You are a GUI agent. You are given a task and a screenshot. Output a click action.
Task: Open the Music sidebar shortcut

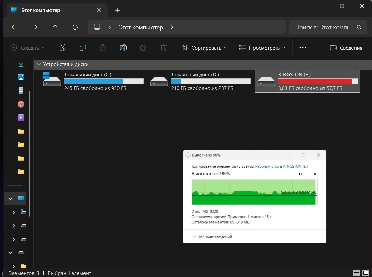click(21, 104)
